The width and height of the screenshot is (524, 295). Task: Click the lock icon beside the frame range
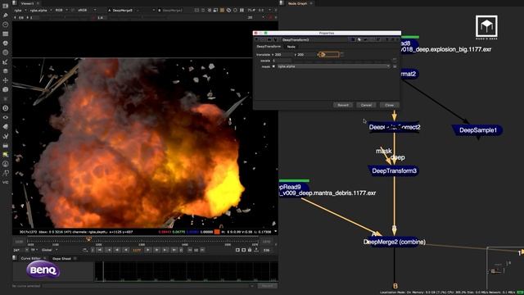250,250
